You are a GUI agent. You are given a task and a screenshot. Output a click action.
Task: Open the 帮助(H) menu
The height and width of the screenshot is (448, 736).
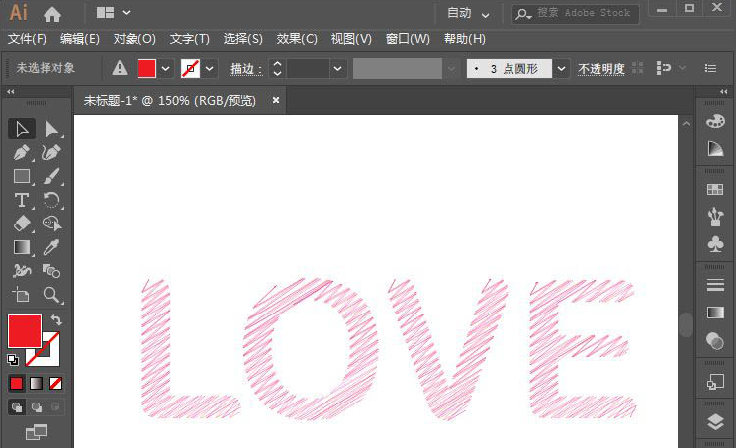(465, 39)
